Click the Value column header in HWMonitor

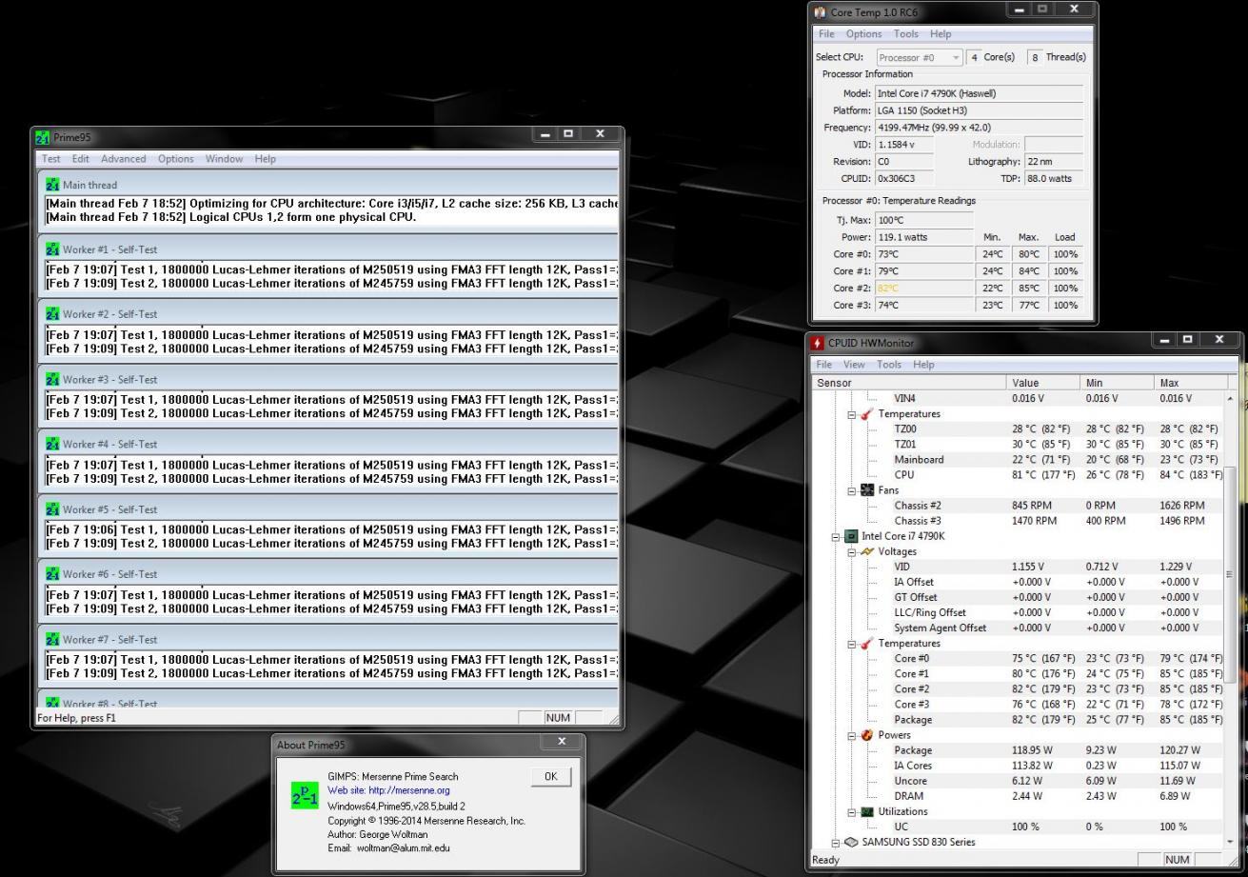click(1045, 382)
